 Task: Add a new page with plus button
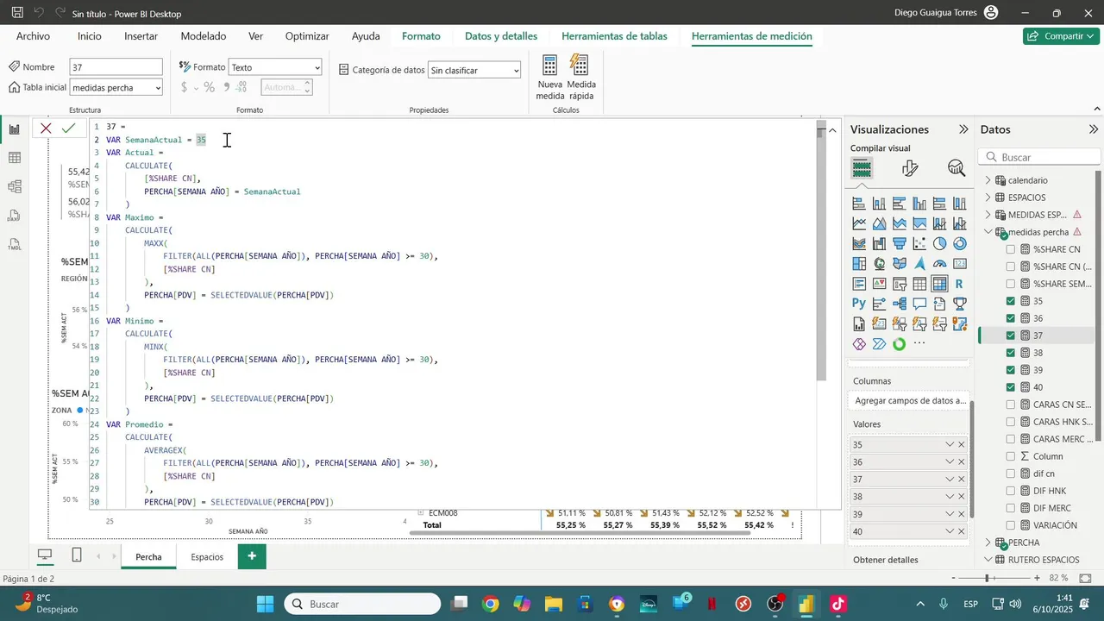coord(252,556)
